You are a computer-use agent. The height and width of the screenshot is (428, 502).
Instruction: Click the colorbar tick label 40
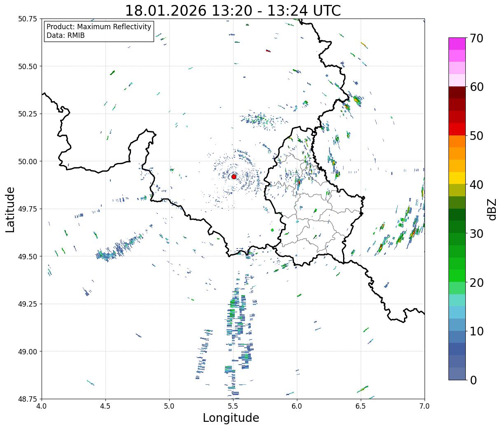pos(476,185)
